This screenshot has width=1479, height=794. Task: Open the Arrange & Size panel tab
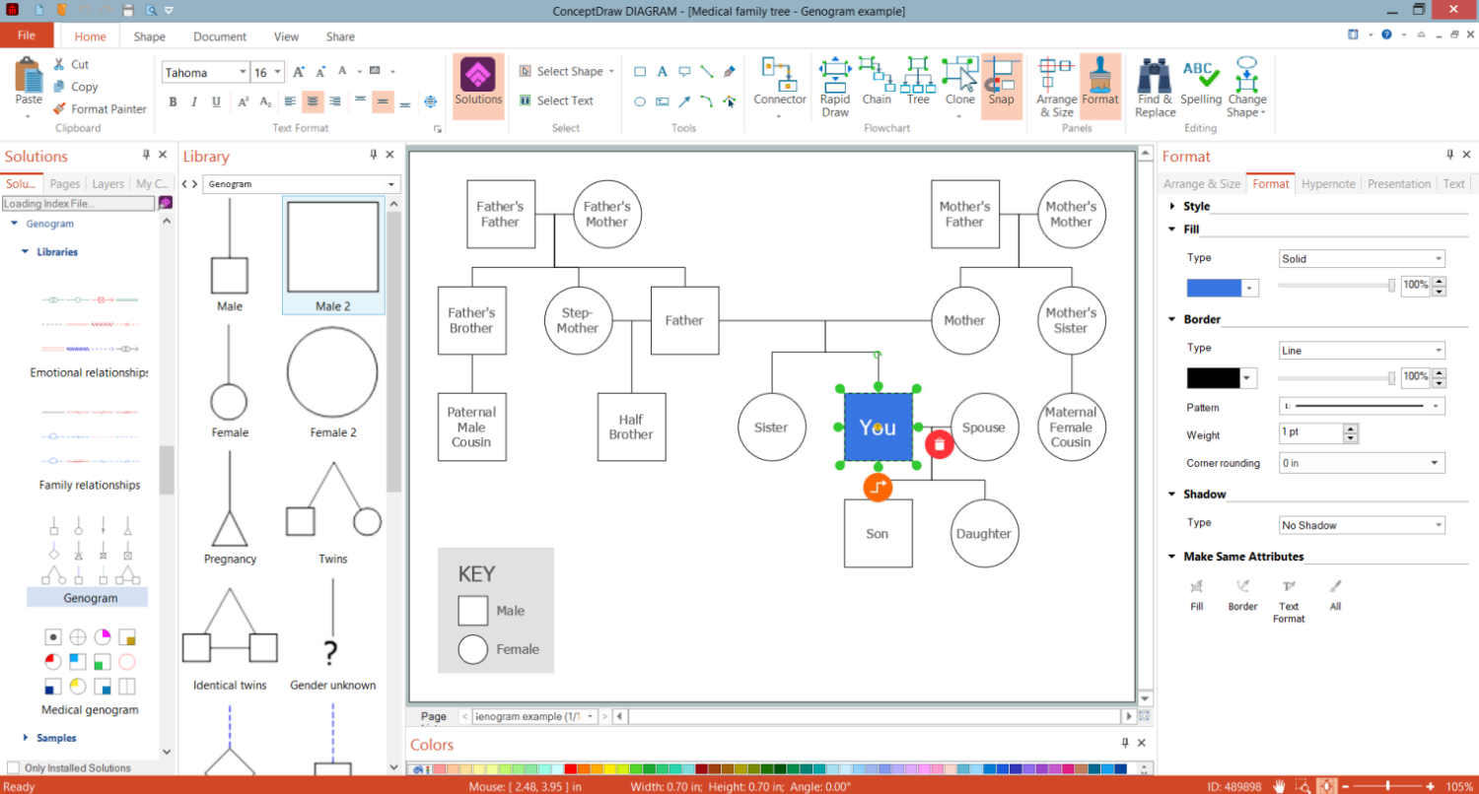[1202, 184]
